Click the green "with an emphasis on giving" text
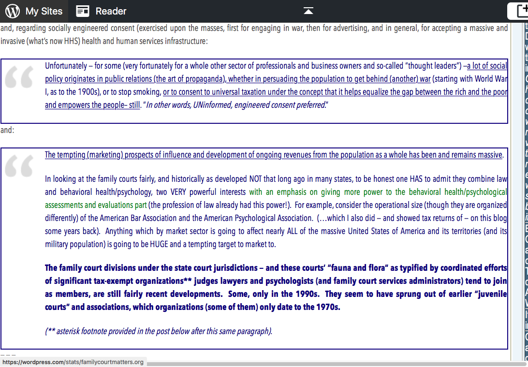This screenshot has width=528, height=367. coord(338,192)
